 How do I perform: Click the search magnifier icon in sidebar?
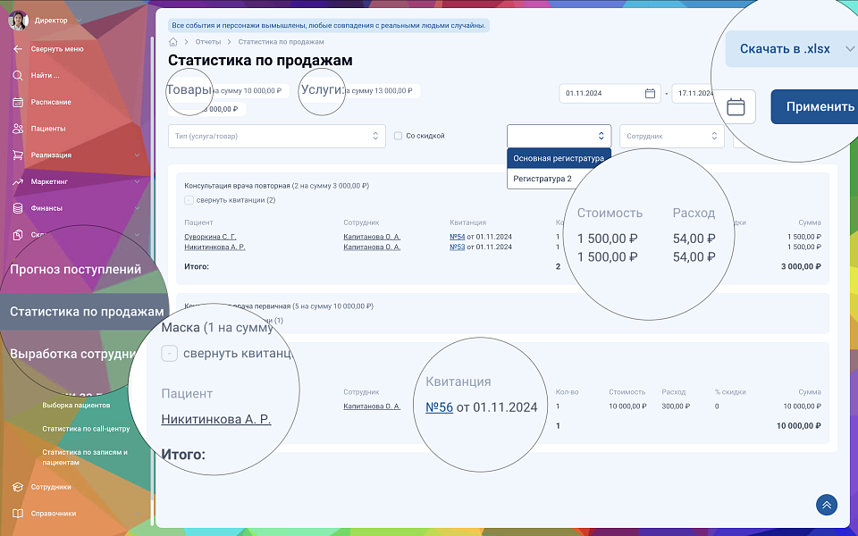coord(17,75)
